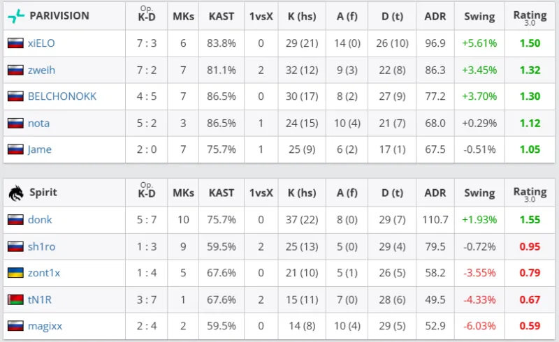Open the Spirit team name link
This screenshot has width=559, height=342.
43,193
